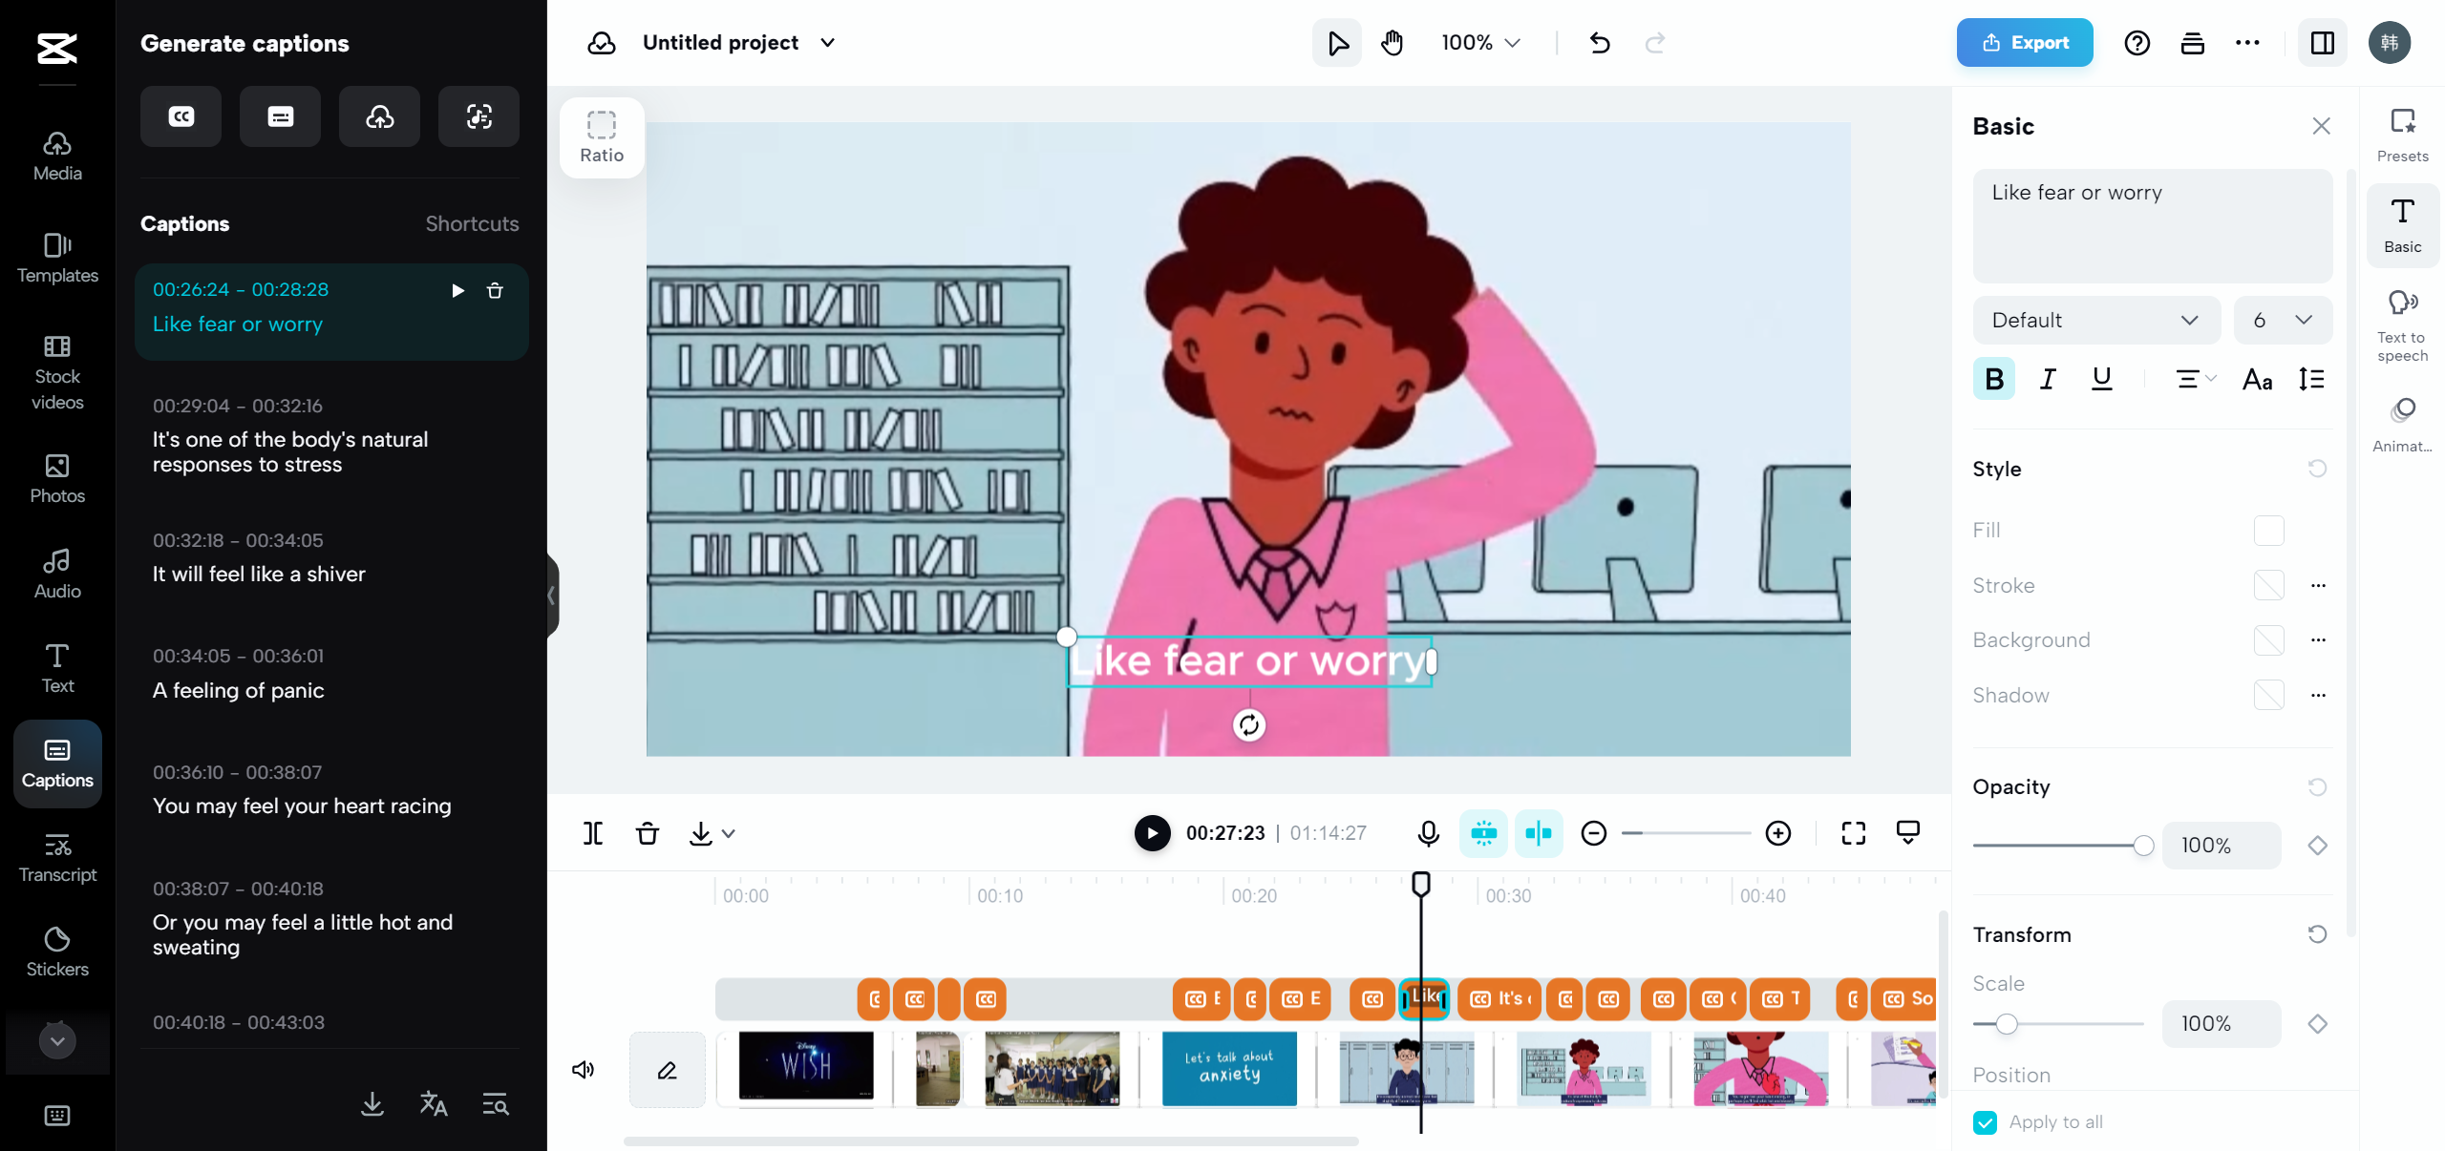This screenshot has height=1151, width=2445.
Task: Click the Export button
Action: coord(2024,42)
